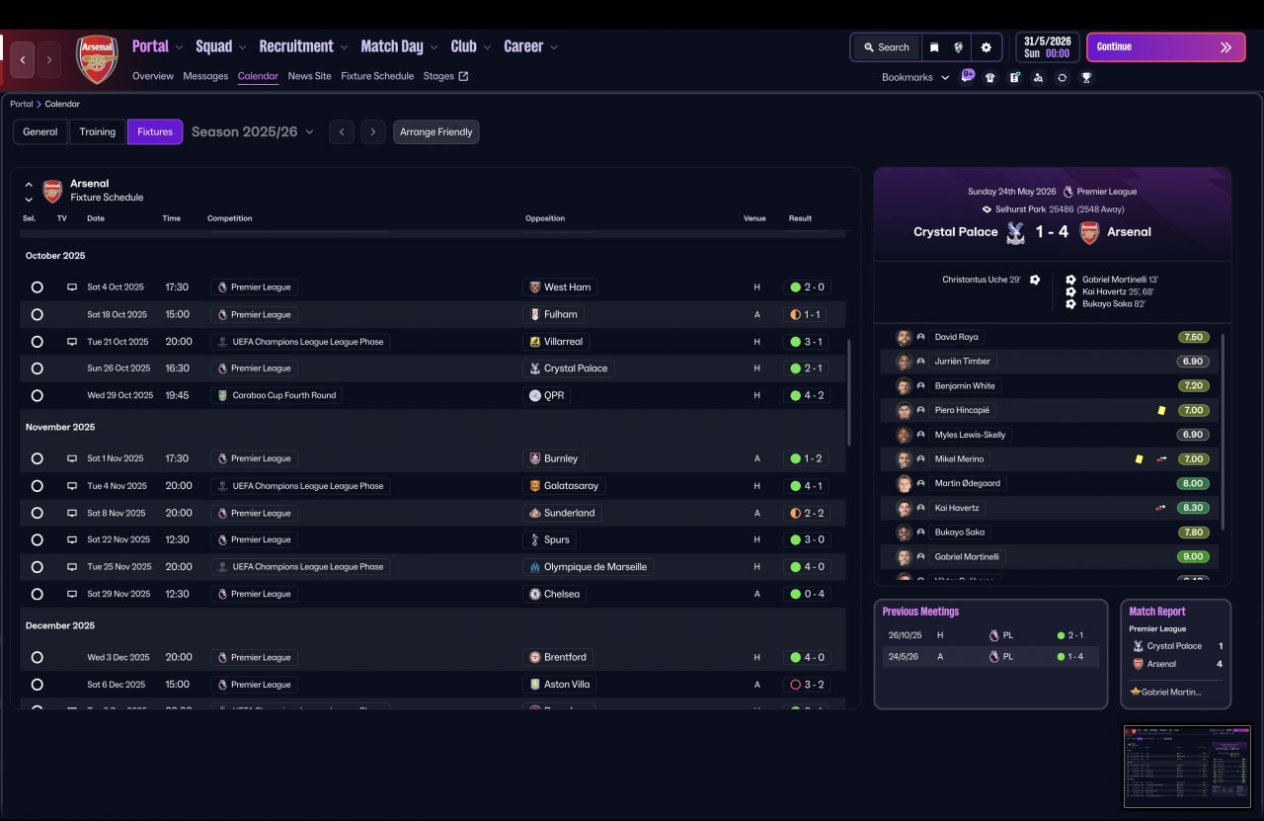The width and height of the screenshot is (1264, 821).
Task: Click the yellow card icon on Piero Hincapié's row
Action: pyautogui.click(x=1161, y=410)
